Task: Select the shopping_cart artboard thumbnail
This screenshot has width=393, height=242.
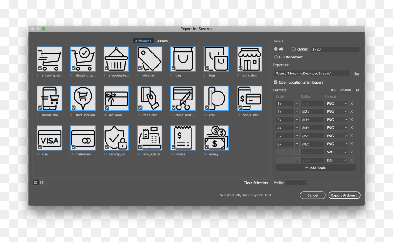Action: pyautogui.click(x=49, y=59)
